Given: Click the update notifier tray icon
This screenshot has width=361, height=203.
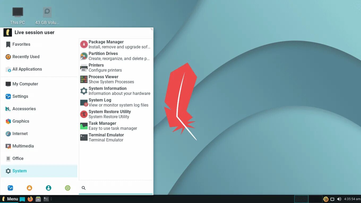Looking at the screenshot, I should click(x=326, y=199).
